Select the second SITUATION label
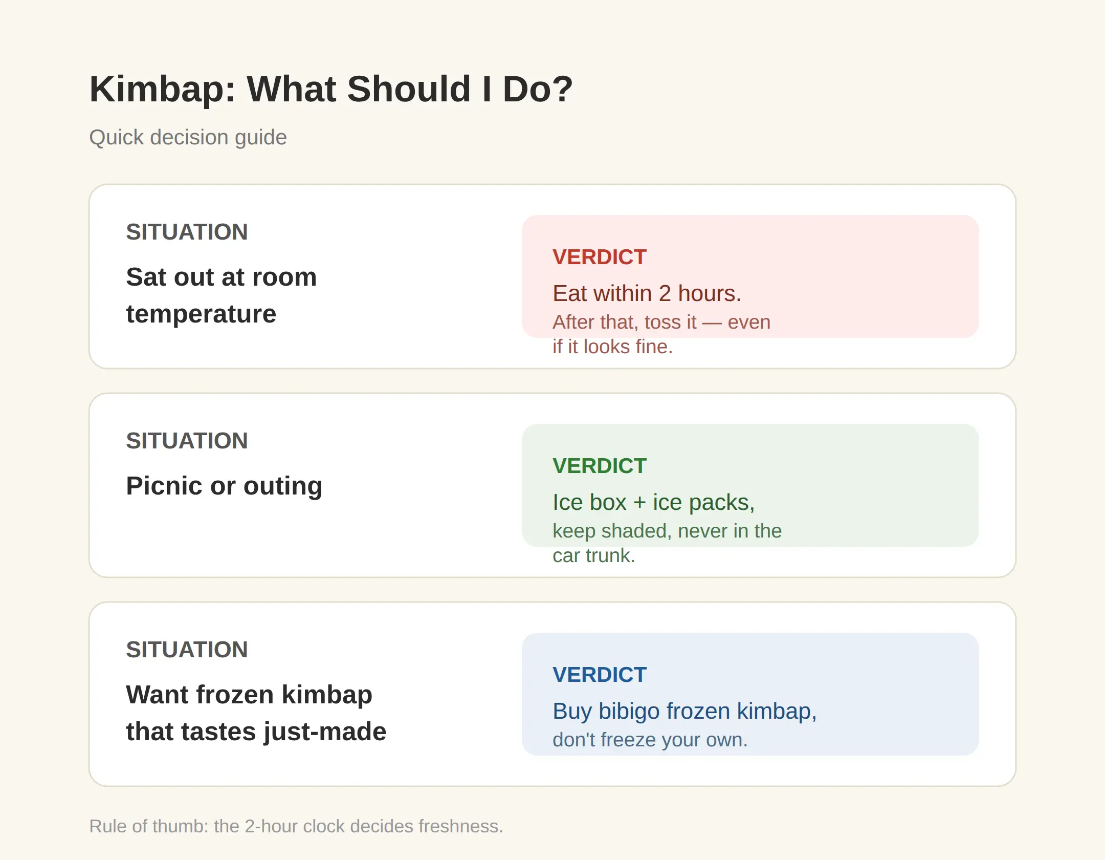The width and height of the screenshot is (1105, 860). click(x=187, y=441)
